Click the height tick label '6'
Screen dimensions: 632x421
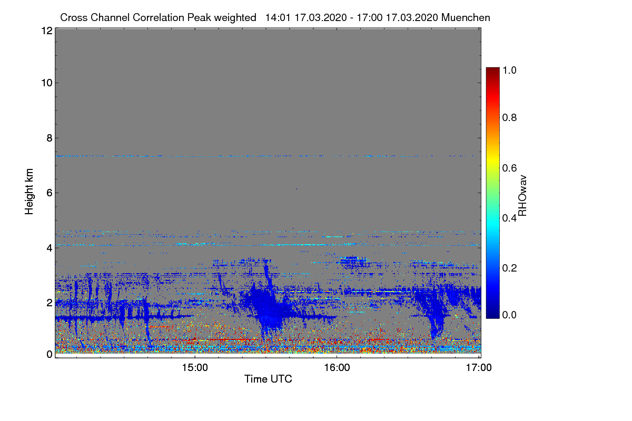click(48, 193)
